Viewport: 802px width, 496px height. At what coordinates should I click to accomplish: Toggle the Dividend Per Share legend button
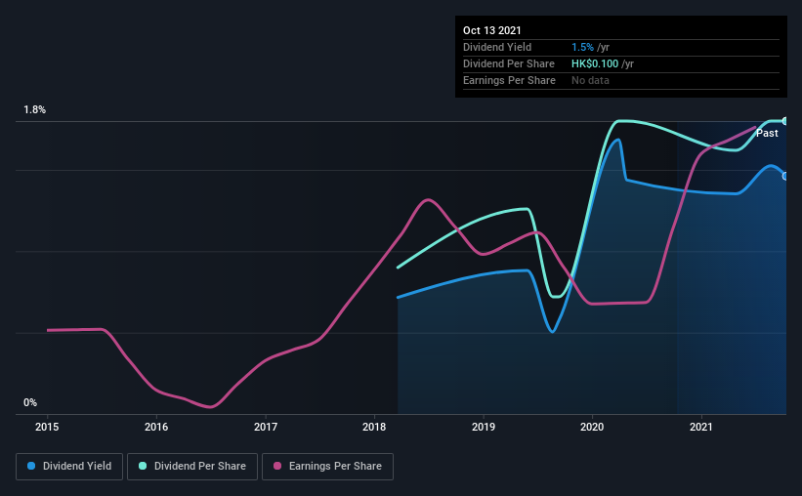(x=192, y=467)
